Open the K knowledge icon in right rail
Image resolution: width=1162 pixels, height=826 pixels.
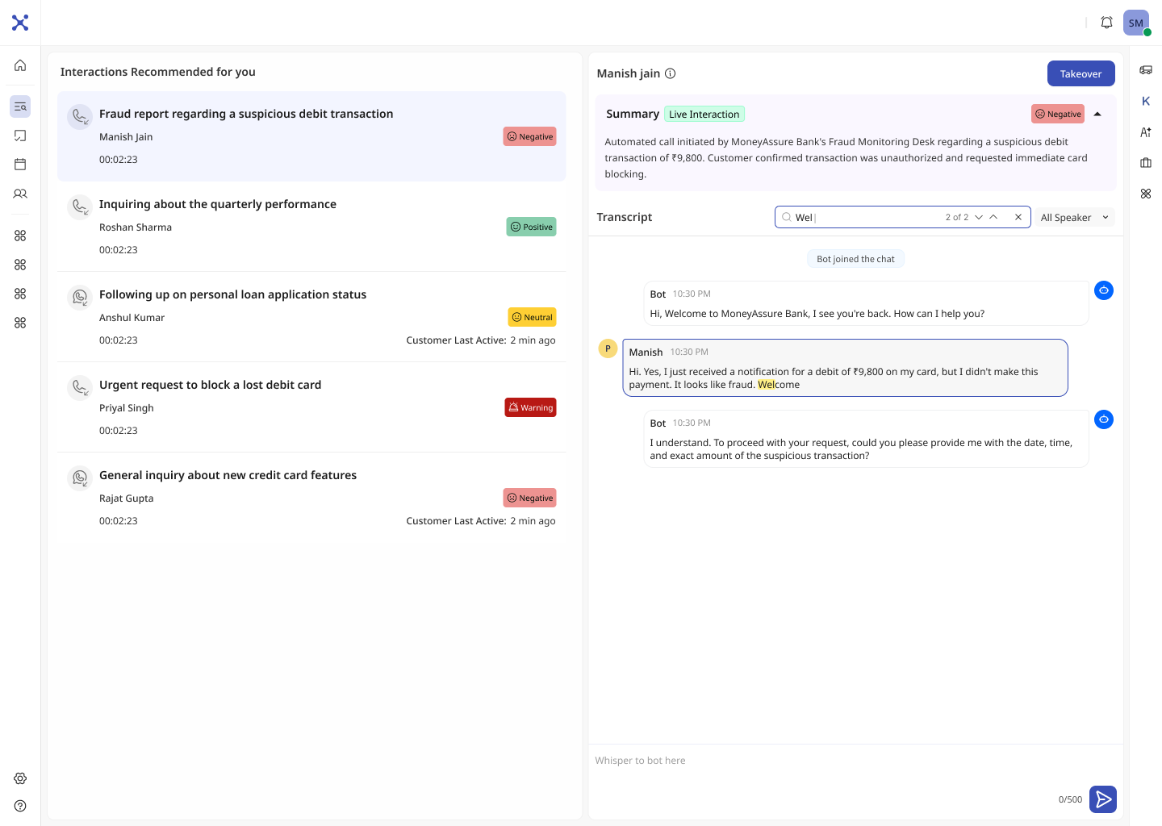[1146, 101]
